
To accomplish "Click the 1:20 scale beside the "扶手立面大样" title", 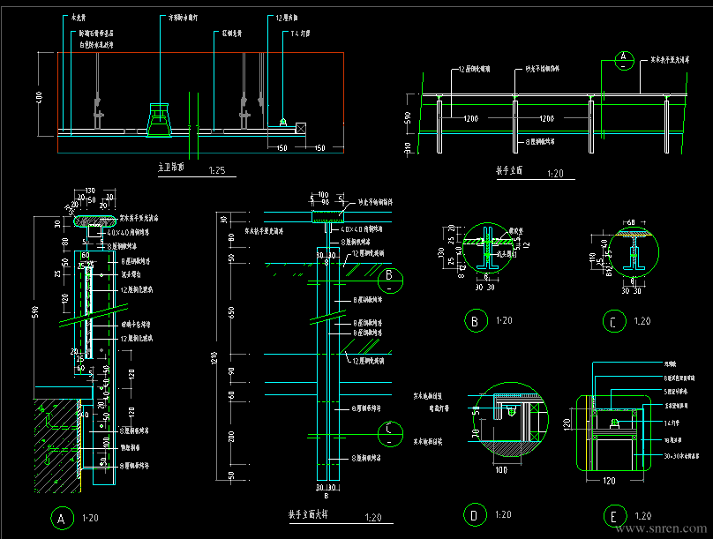I will [x=373, y=518].
